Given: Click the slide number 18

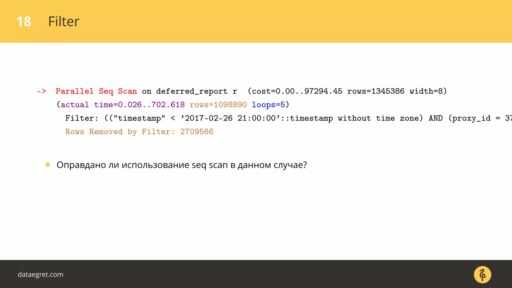Looking at the screenshot, I should [24, 21].
